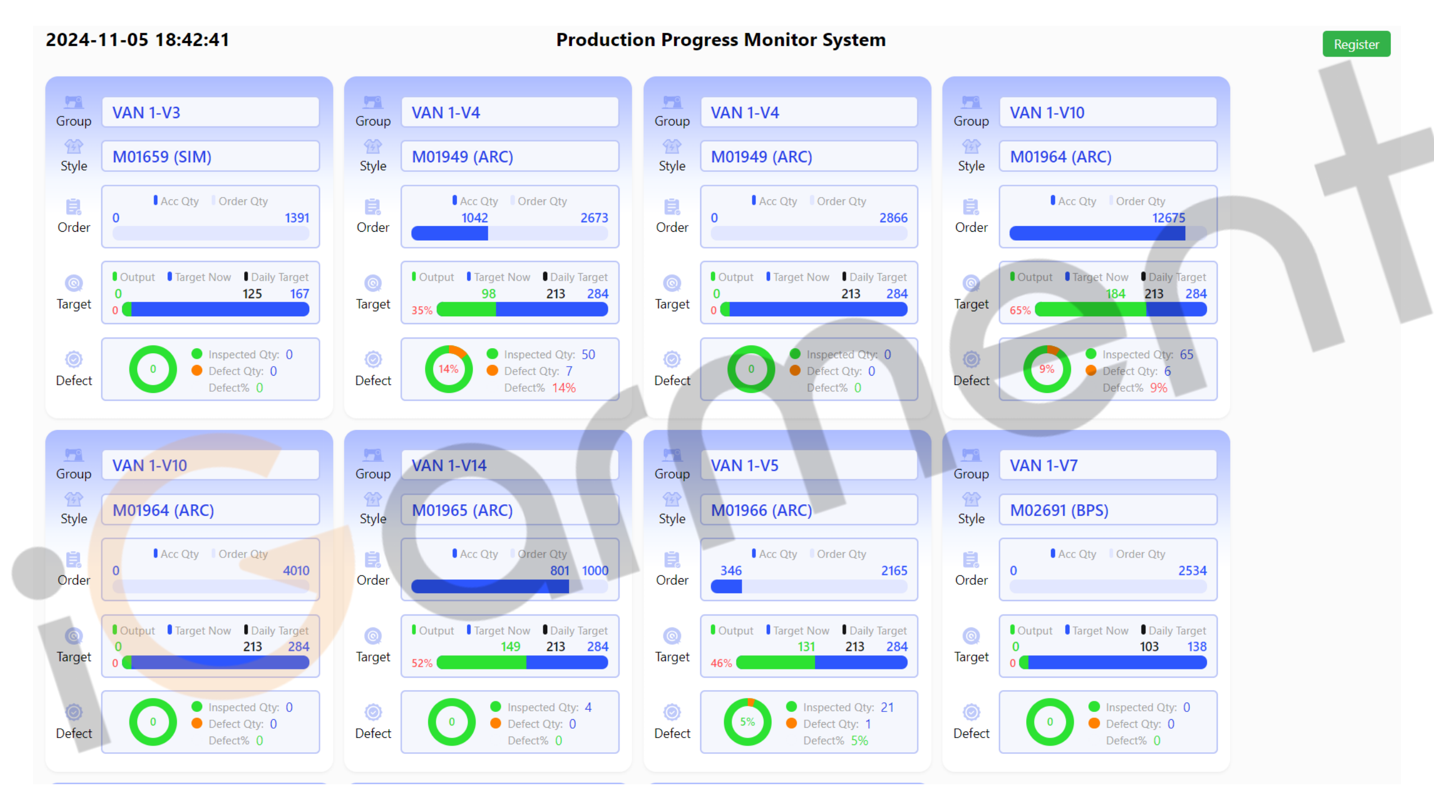
Task: Click the M01659 (SIM) style field
Action: [x=211, y=157]
